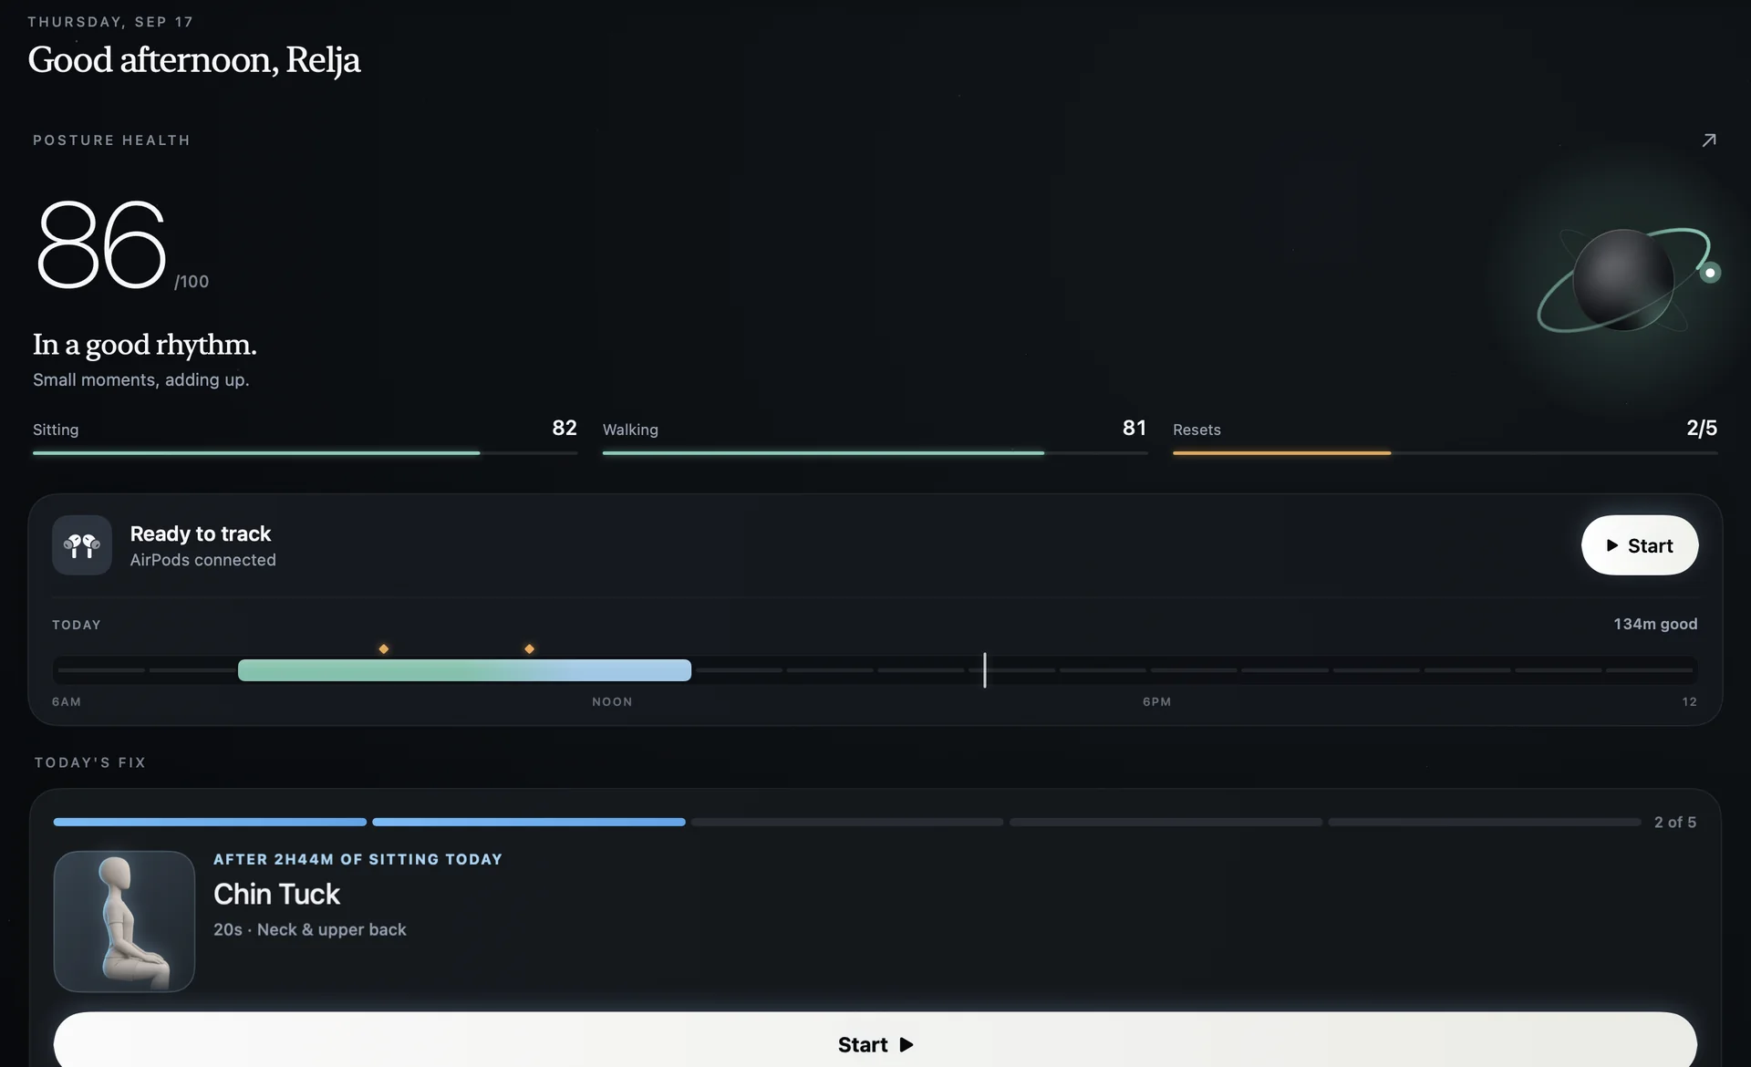Select the fourth fix progress segment
This screenshot has height=1067, width=1751.
[x=1166, y=822]
